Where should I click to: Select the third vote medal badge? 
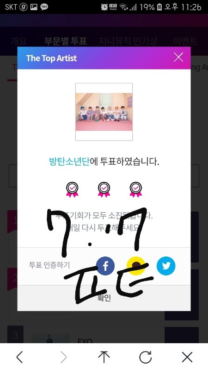135,190
